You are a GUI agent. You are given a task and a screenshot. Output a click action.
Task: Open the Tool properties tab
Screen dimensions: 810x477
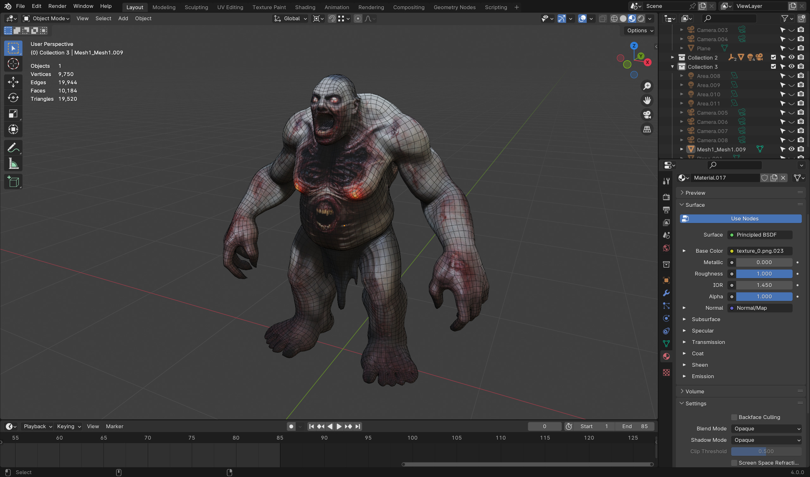click(x=666, y=181)
